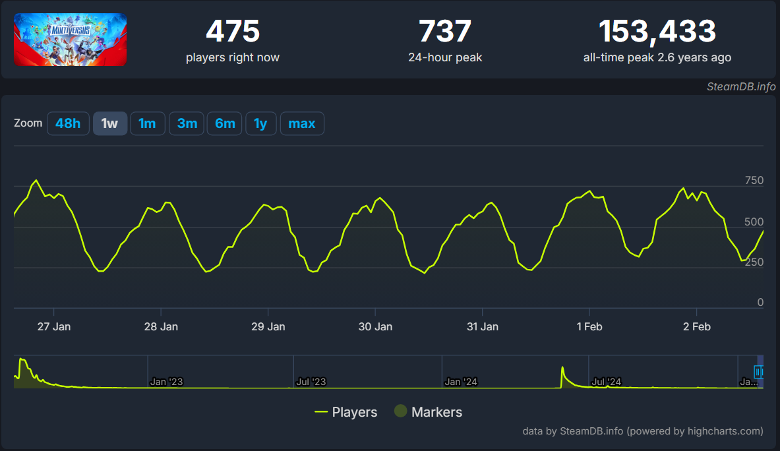This screenshot has width=780, height=451.
Task: Click the 153,433 all-time peak value
Action: [x=657, y=31]
